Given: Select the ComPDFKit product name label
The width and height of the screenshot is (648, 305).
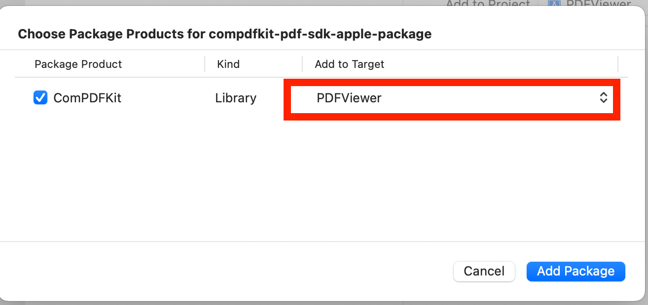Looking at the screenshot, I should point(87,98).
